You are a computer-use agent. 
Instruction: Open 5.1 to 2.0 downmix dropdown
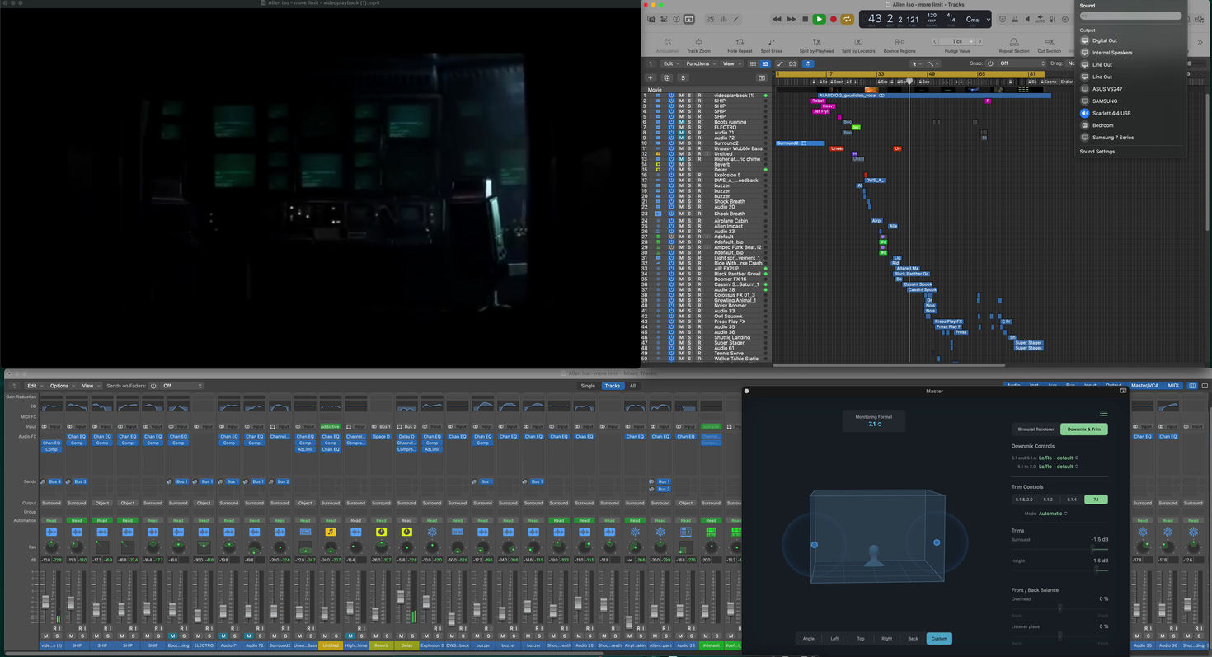click(x=1059, y=467)
